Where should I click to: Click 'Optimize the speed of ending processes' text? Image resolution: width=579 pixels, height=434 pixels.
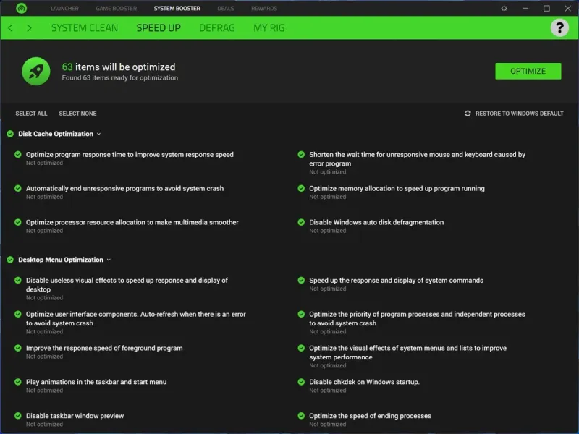point(371,416)
